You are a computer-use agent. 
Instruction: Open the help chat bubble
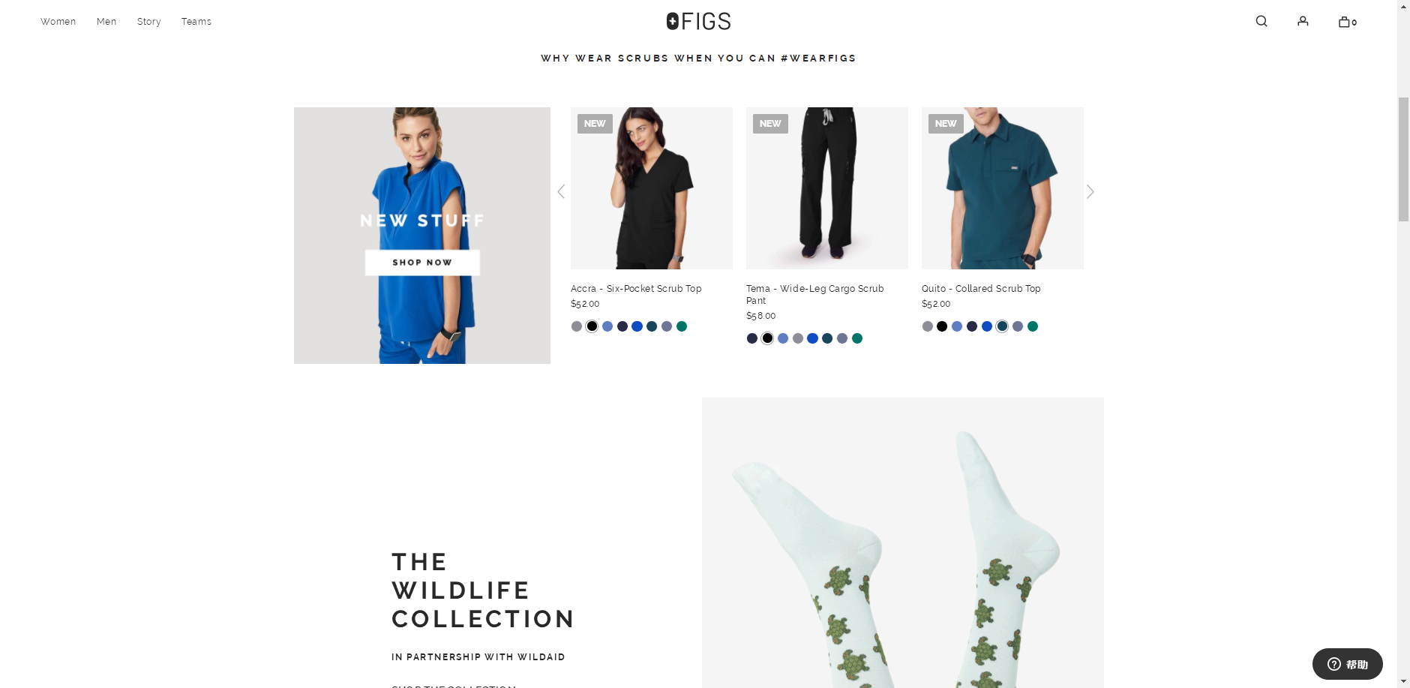coord(1347,664)
